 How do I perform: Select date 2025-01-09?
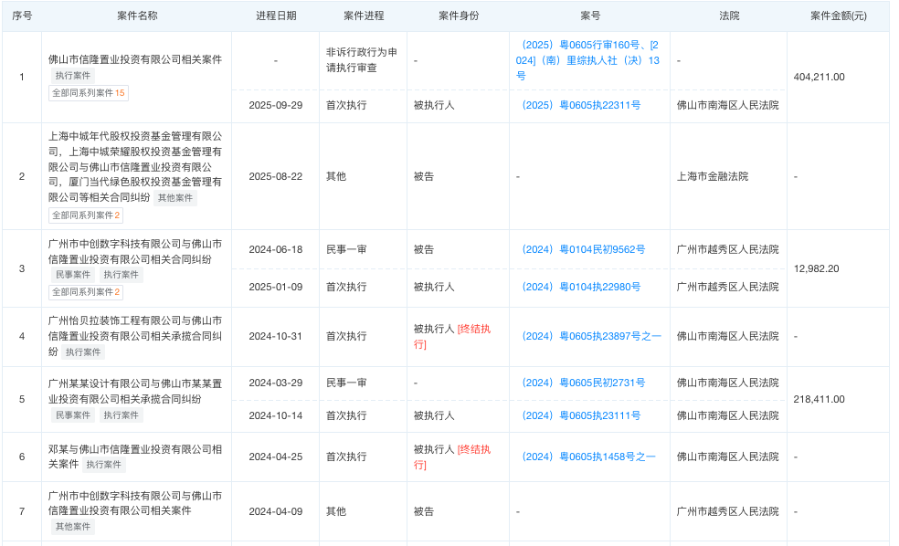(276, 287)
